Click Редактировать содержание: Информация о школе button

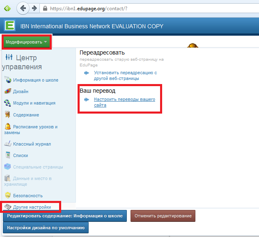[65, 216]
